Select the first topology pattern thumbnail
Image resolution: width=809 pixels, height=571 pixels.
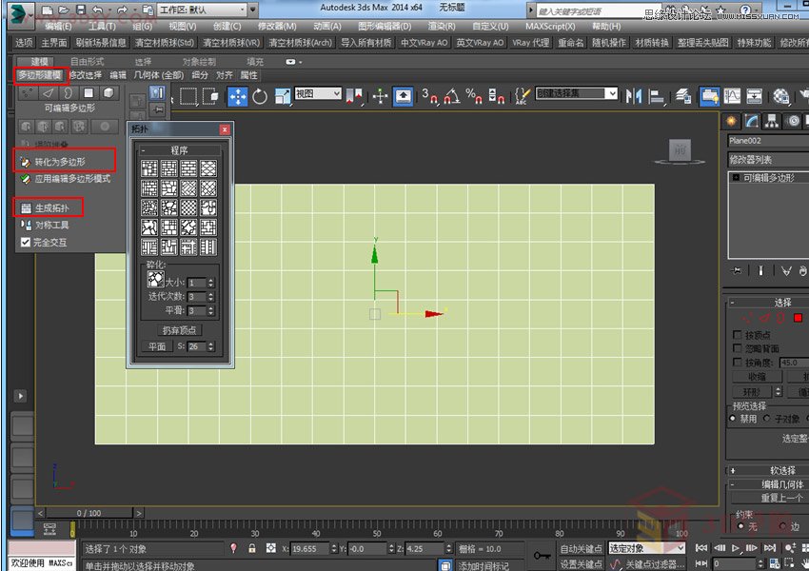pyautogui.click(x=148, y=167)
